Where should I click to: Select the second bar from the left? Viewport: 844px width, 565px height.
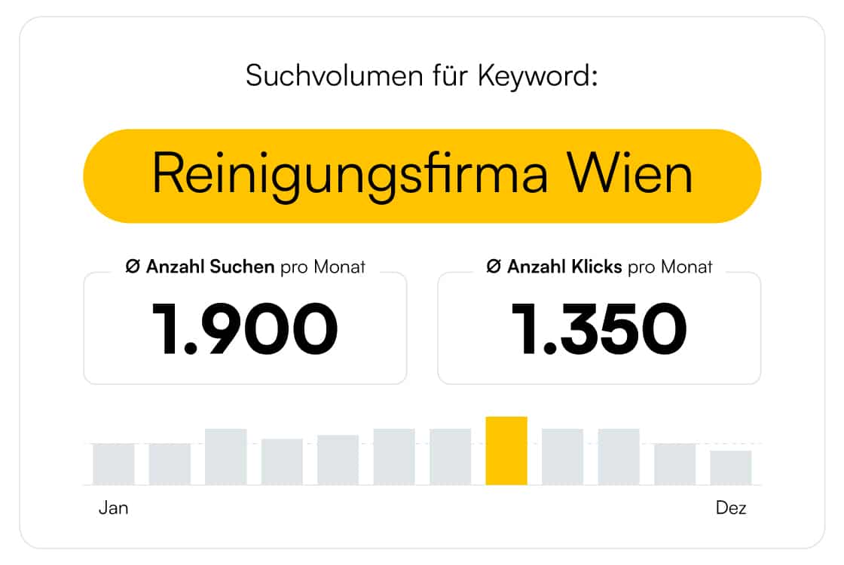pos(170,464)
